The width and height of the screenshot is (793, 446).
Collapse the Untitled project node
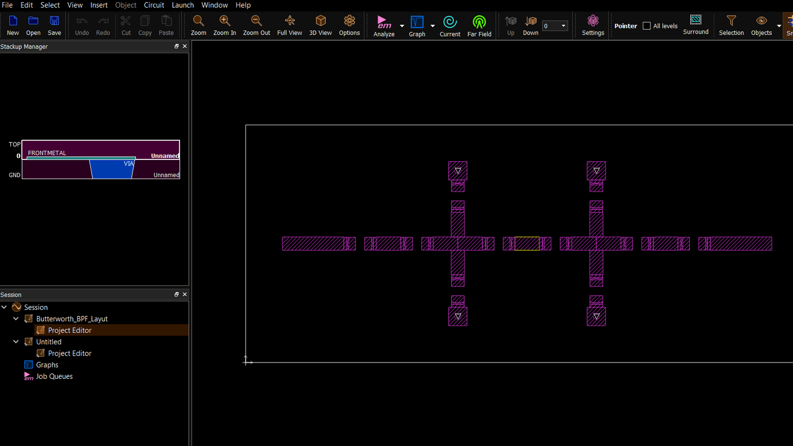click(16, 342)
